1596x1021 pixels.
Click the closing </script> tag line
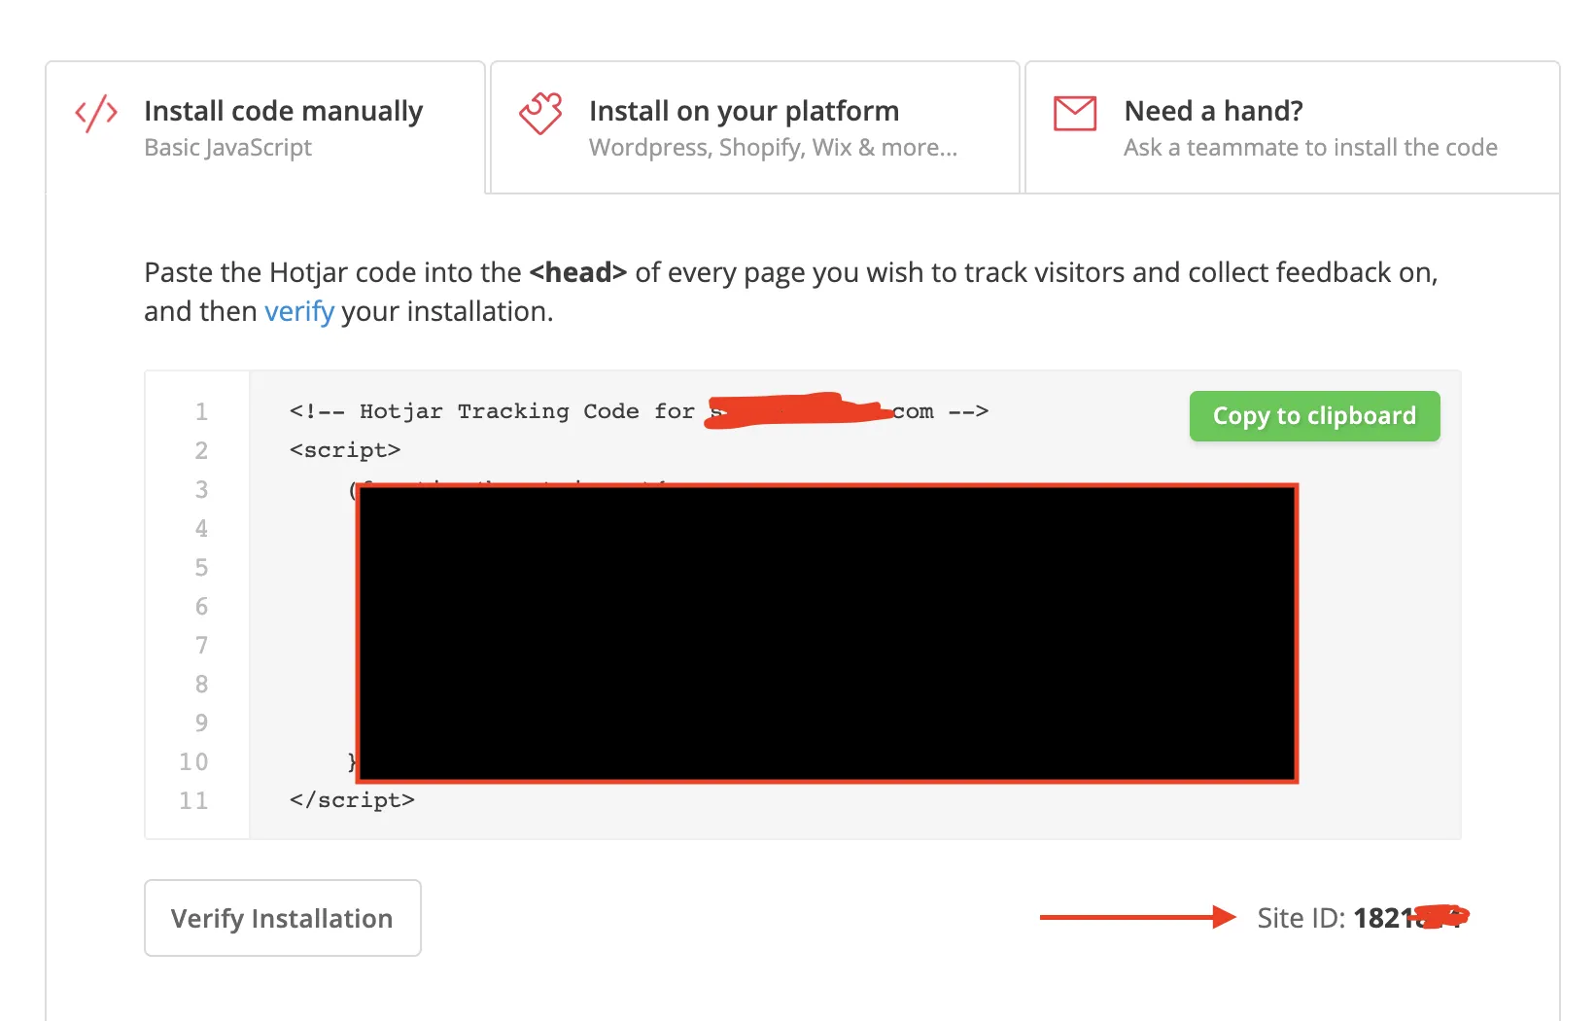(352, 800)
